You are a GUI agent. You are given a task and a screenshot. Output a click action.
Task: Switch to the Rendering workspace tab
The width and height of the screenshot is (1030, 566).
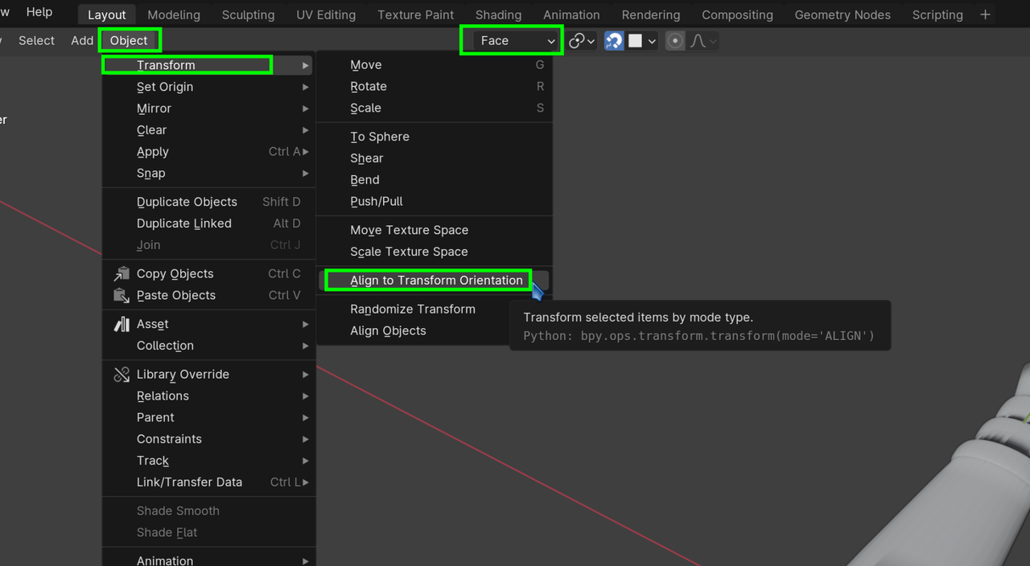point(650,14)
